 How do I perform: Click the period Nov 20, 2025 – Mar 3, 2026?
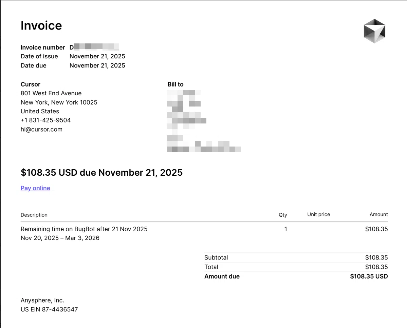(60, 238)
